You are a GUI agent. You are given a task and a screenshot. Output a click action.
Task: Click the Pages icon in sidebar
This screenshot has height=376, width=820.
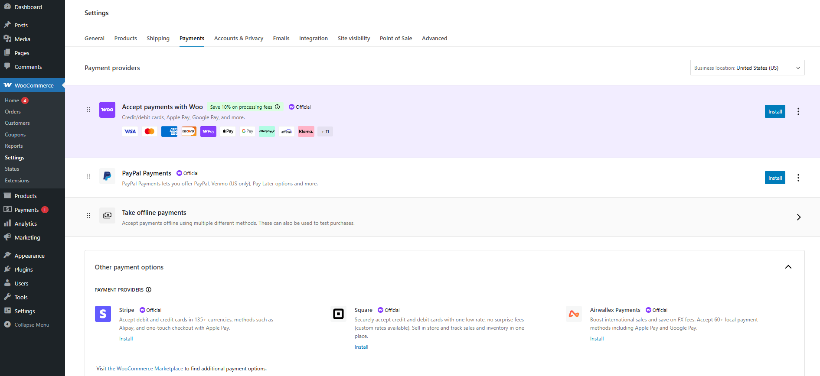pos(7,52)
